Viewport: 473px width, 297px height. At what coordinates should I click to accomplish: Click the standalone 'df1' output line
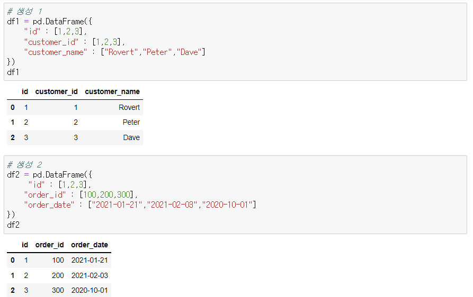[x=13, y=72]
